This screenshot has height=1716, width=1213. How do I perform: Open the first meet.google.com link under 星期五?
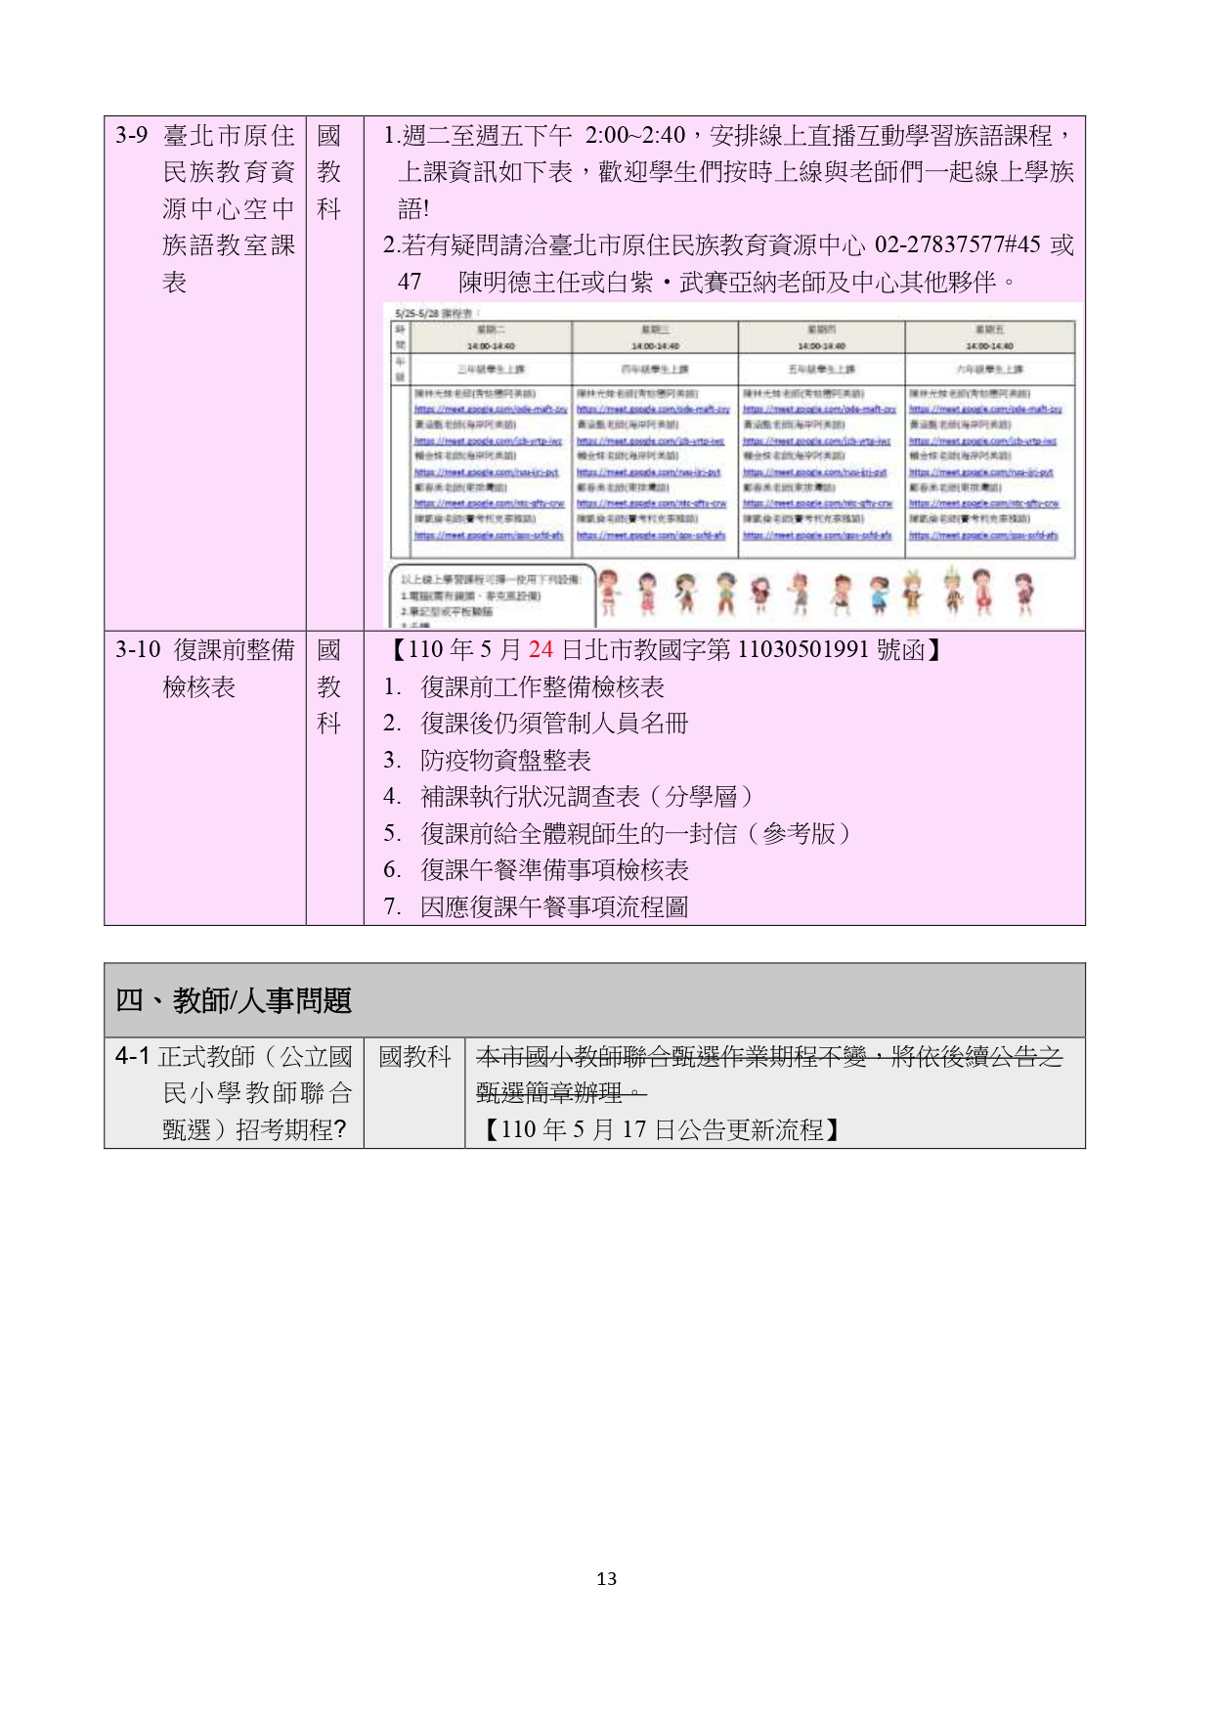(x=986, y=410)
